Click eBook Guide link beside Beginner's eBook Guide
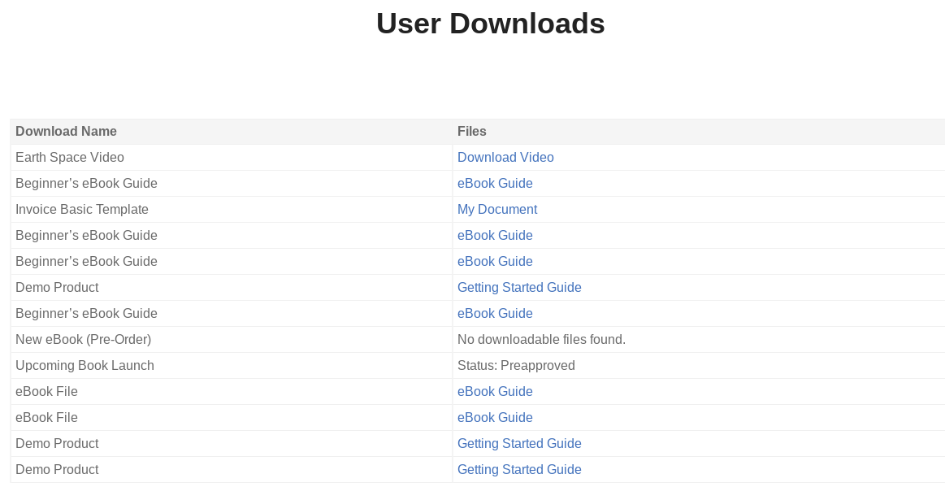The height and width of the screenshot is (487, 945). pos(495,183)
